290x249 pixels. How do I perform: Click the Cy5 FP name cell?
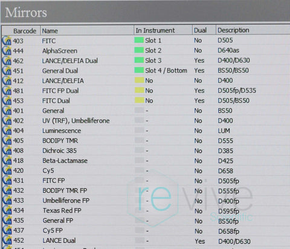53,230
